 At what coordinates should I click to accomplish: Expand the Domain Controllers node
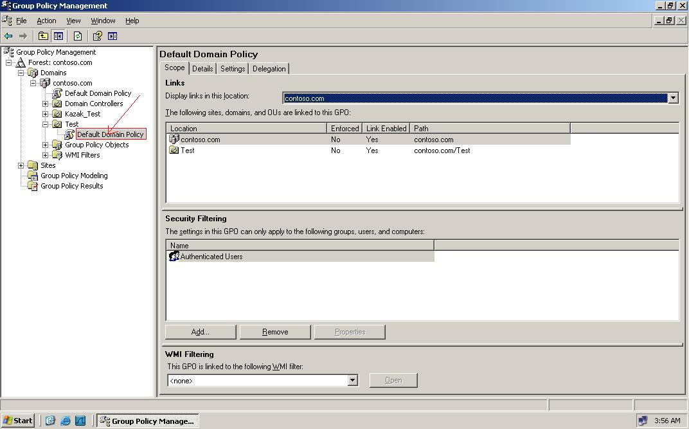[45, 104]
